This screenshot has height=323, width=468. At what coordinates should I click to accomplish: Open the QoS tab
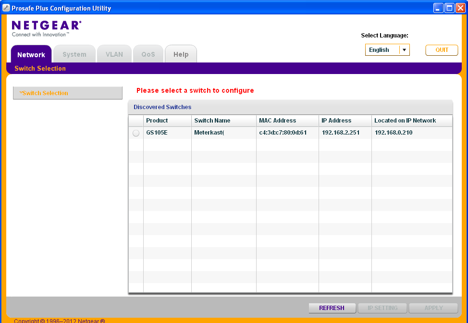(148, 54)
